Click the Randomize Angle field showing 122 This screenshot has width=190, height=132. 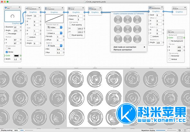[159, 43]
